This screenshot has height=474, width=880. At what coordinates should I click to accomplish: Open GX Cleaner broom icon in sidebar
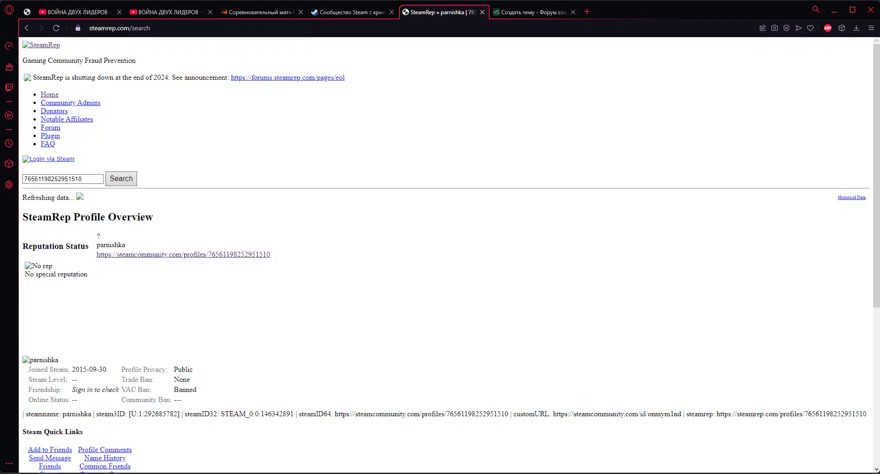point(9,67)
